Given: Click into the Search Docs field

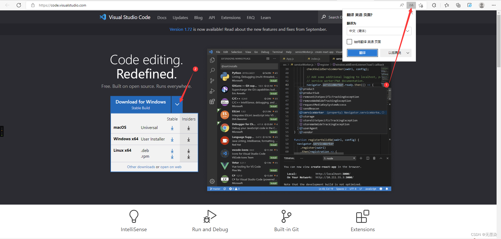Looking at the screenshot, I should click(335, 17).
